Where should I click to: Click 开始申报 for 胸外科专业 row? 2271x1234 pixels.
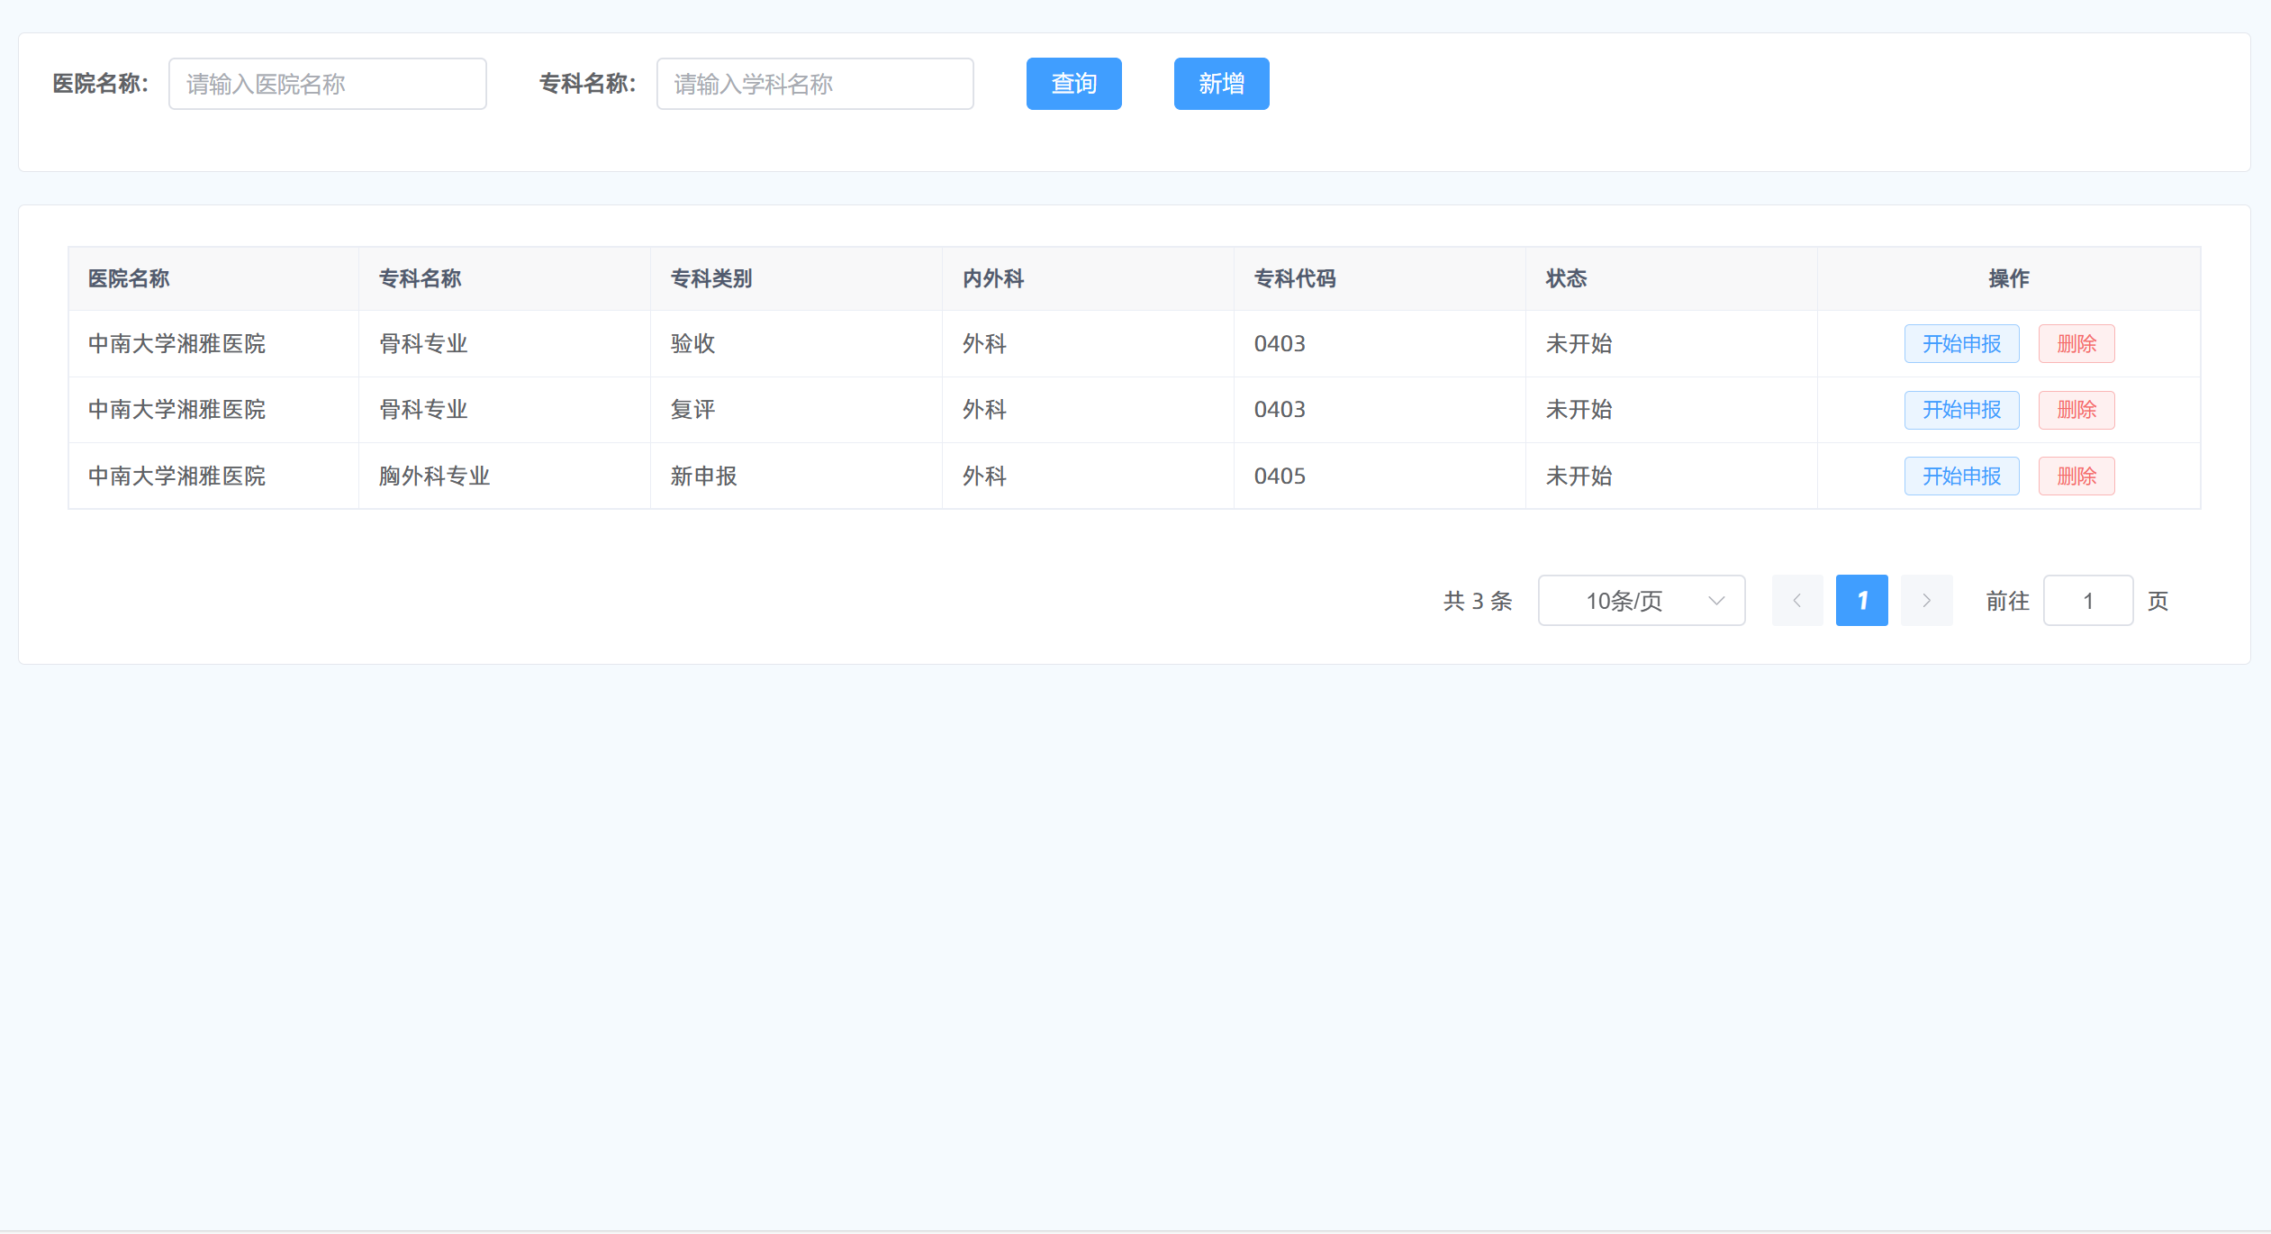pyautogui.click(x=1960, y=476)
